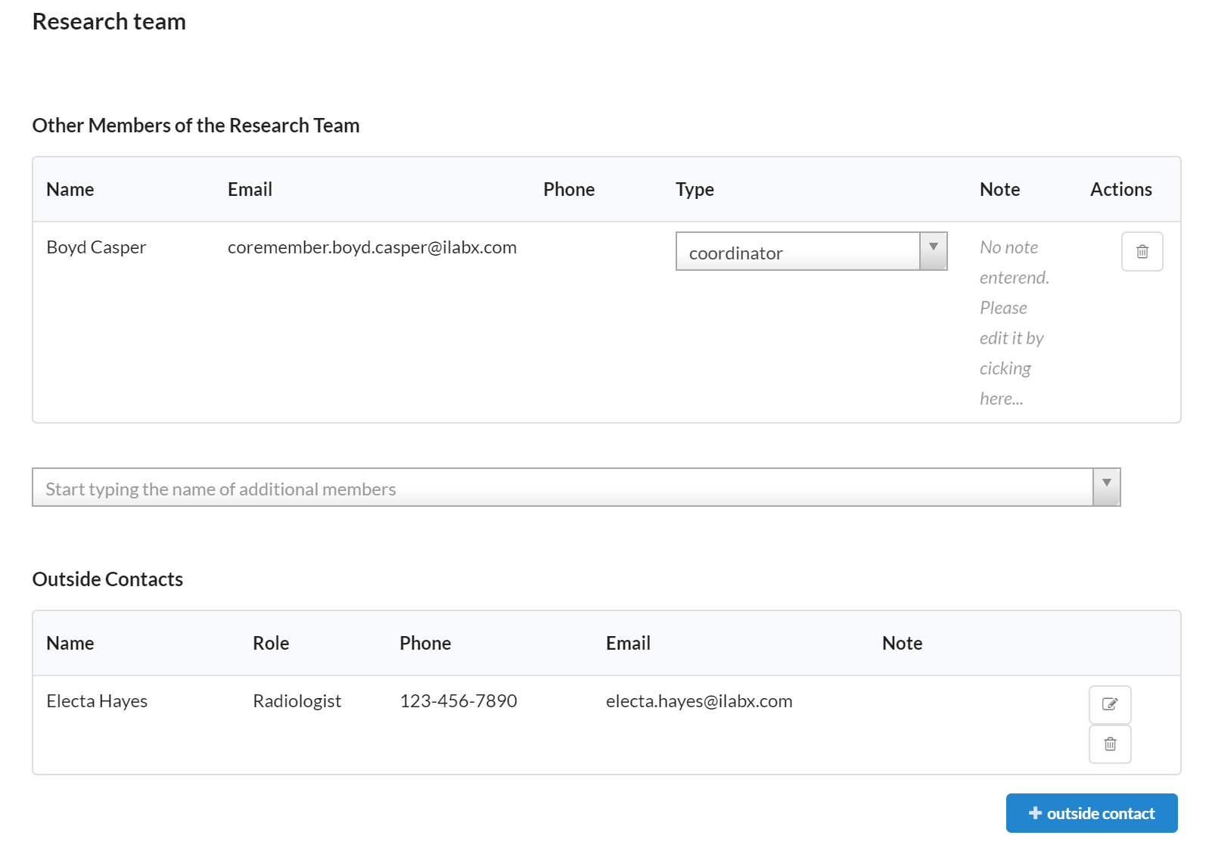
Task: Add a new outside contact
Action: point(1091,813)
